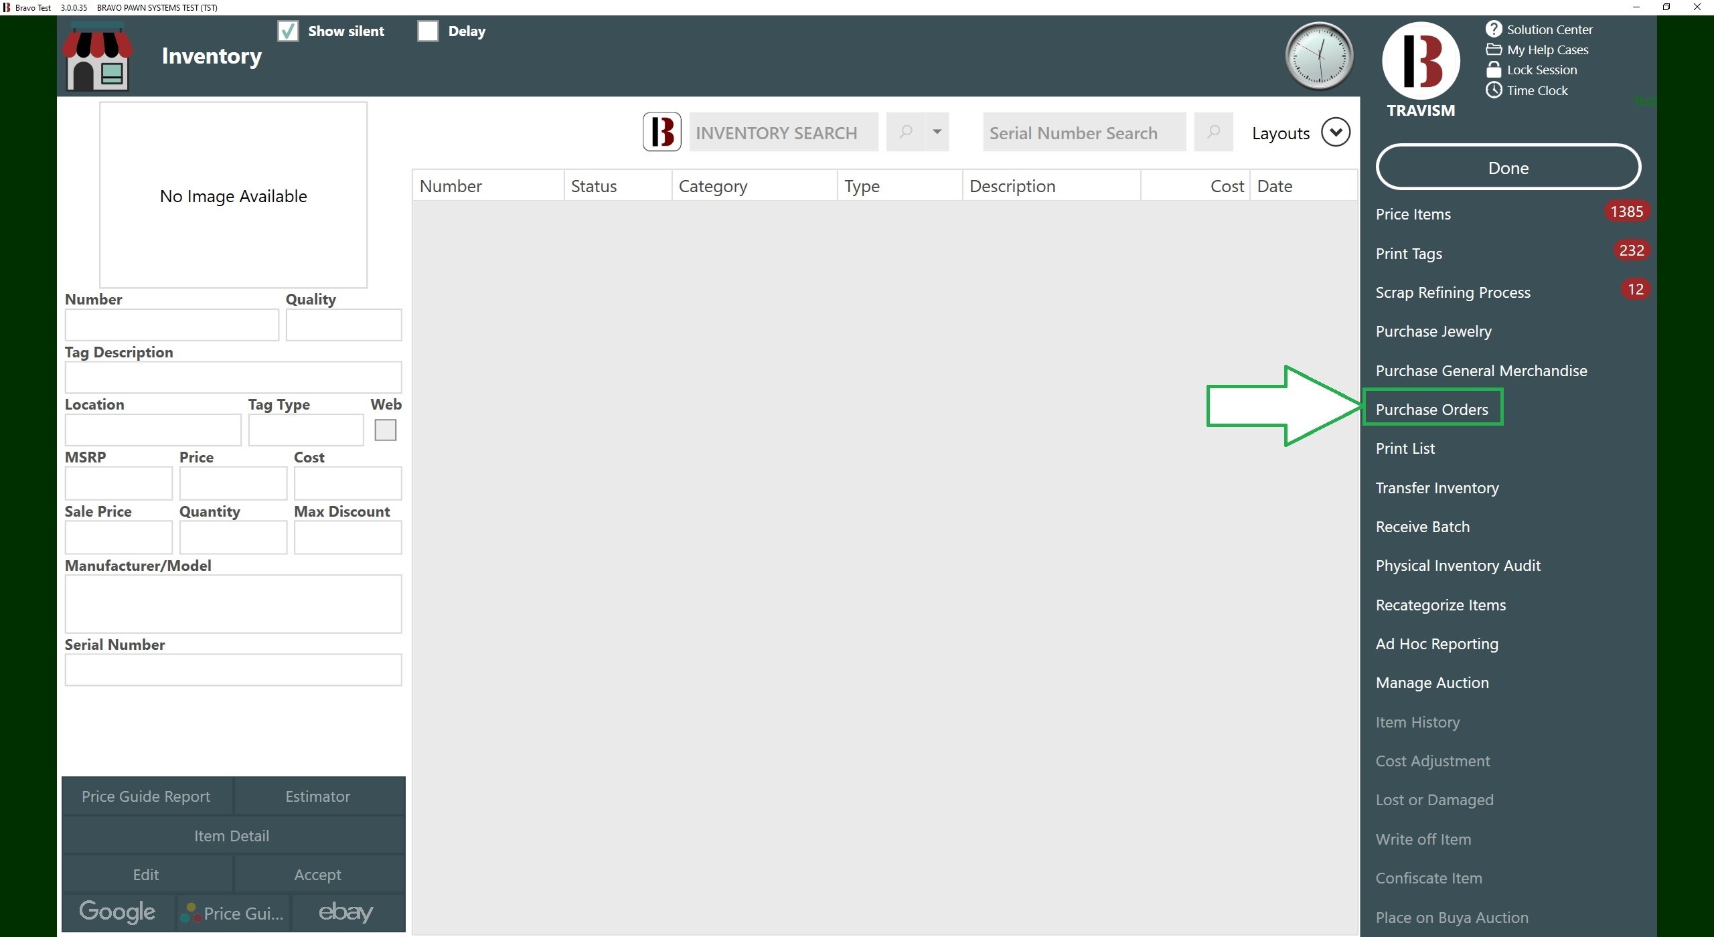Open Recategorize Items

click(x=1441, y=605)
